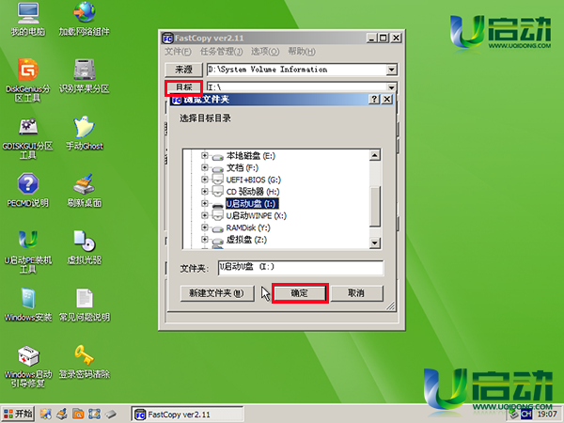Open the 常见问题说明 document icon
This screenshot has height=423, width=564.
click(85, 305)
